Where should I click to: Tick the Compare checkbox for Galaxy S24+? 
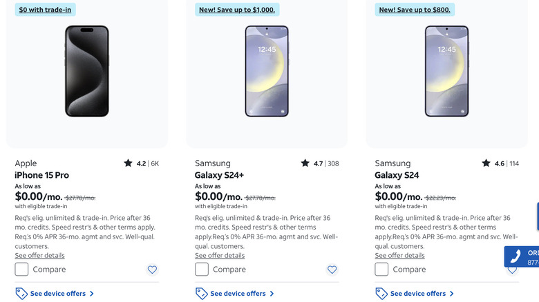(202, 270)
